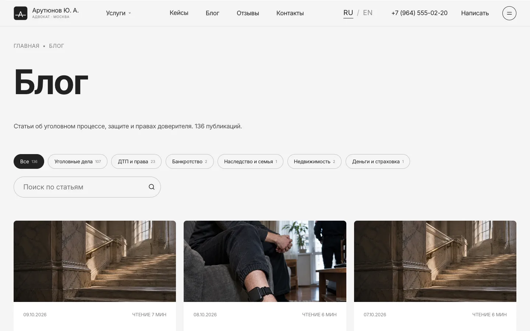Open the article thumbnail dated 07.10.2026
The image size is (530, 331).
[x=435, y=261]
